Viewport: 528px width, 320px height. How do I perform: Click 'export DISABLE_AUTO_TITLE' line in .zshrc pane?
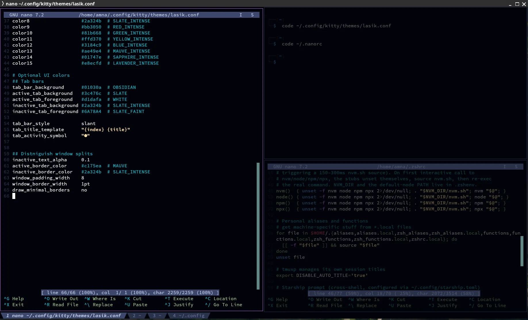click(322, 275)
